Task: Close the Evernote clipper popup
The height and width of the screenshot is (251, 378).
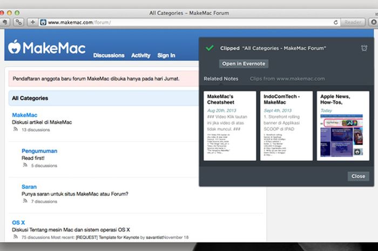Action: click(358, 176)
